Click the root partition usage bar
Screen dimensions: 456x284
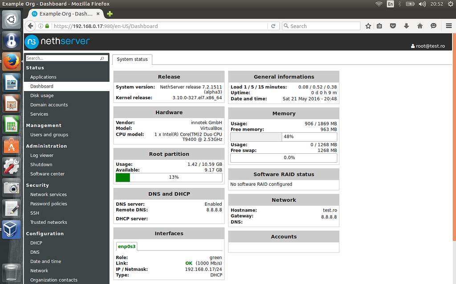point(169,177)
